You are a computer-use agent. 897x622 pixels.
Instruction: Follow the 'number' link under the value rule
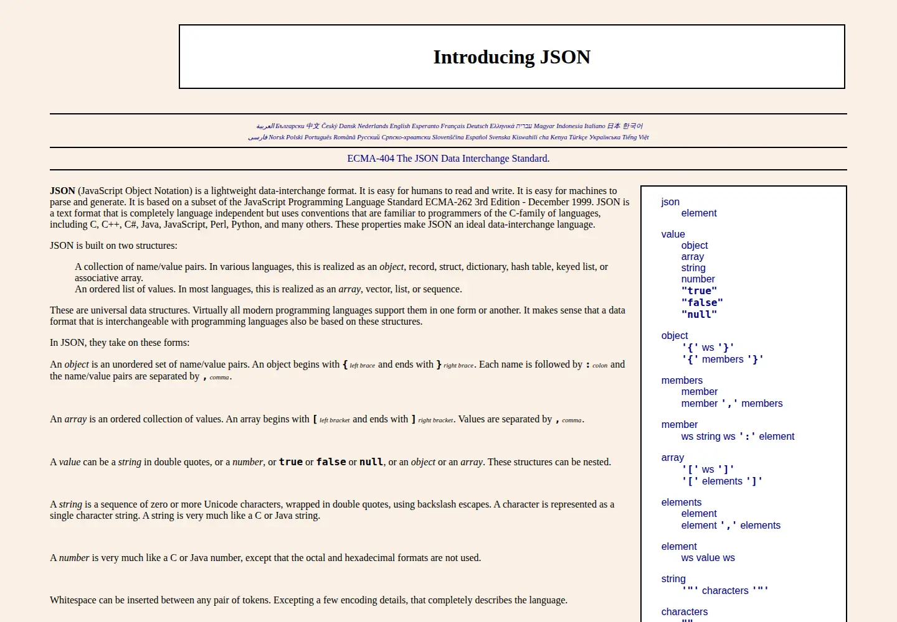698,279
